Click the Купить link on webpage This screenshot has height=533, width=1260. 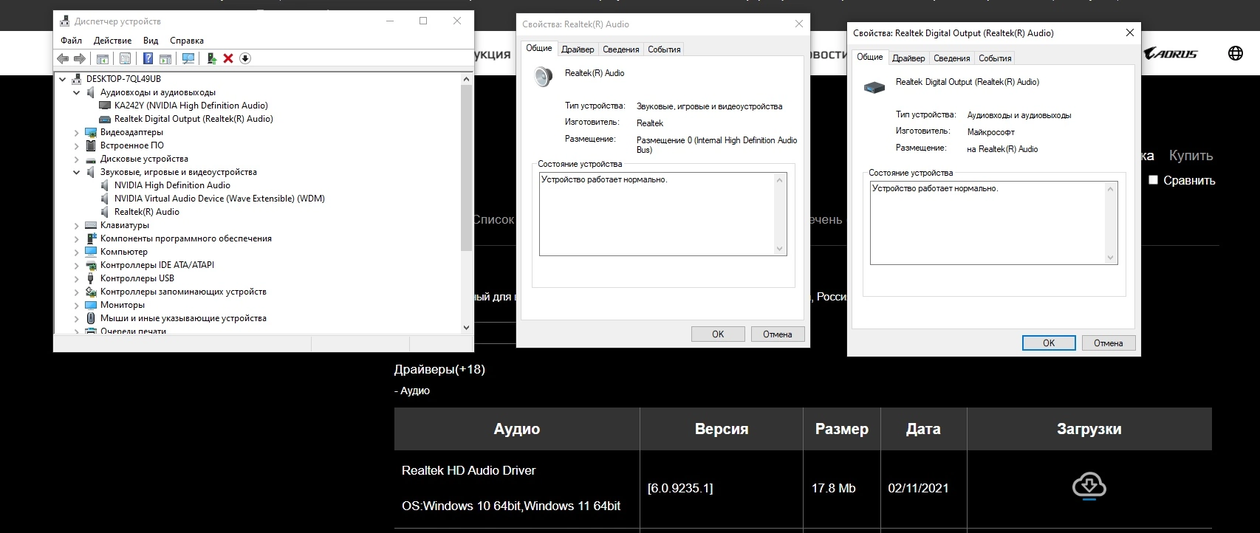[1191, 156]
